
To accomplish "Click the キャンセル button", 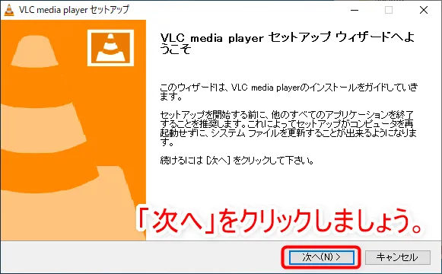I will tap(398, 257).
